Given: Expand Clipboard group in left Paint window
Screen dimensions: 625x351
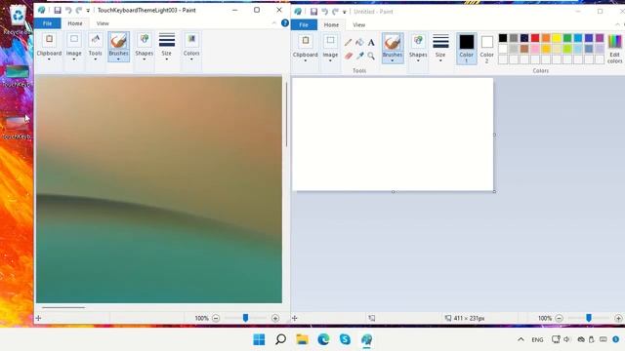Looking at the screenshot, I should point(49,47).
